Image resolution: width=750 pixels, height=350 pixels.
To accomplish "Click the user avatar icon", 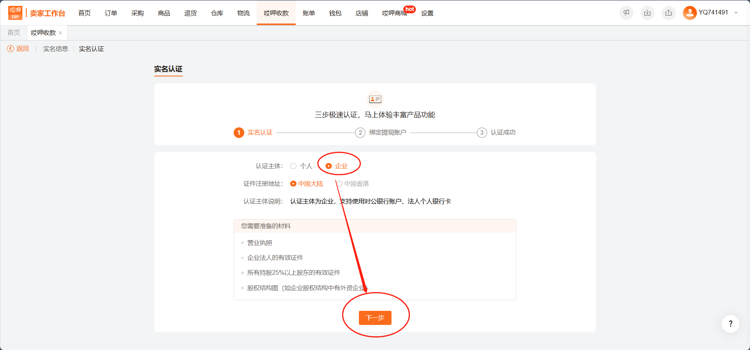I will click(x=690, y=13).
